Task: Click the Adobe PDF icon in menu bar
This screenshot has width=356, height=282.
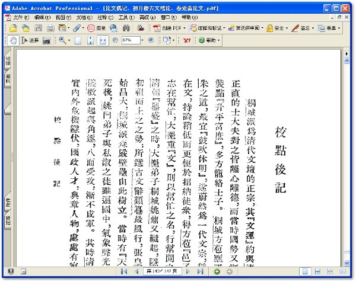Action: pyautogui.click(x=8, y=17)
